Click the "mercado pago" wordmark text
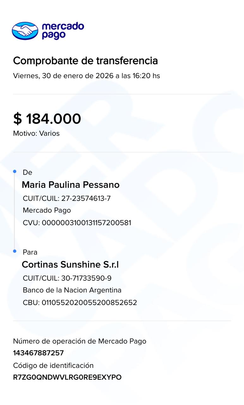 [x=63, y=31]
